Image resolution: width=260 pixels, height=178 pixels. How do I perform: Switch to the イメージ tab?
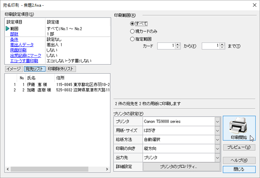tap(14, 69)
